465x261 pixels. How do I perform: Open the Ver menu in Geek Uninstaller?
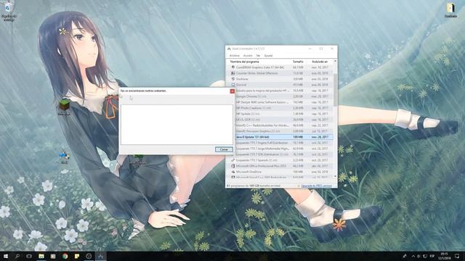[x=258, y=56]
